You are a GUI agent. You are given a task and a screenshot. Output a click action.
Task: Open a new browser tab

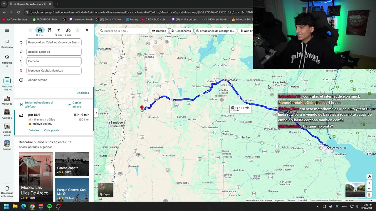57,4
